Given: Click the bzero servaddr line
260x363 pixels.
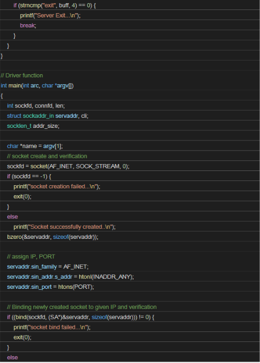Looking at the screenshot, I should (x=53, y=237).
